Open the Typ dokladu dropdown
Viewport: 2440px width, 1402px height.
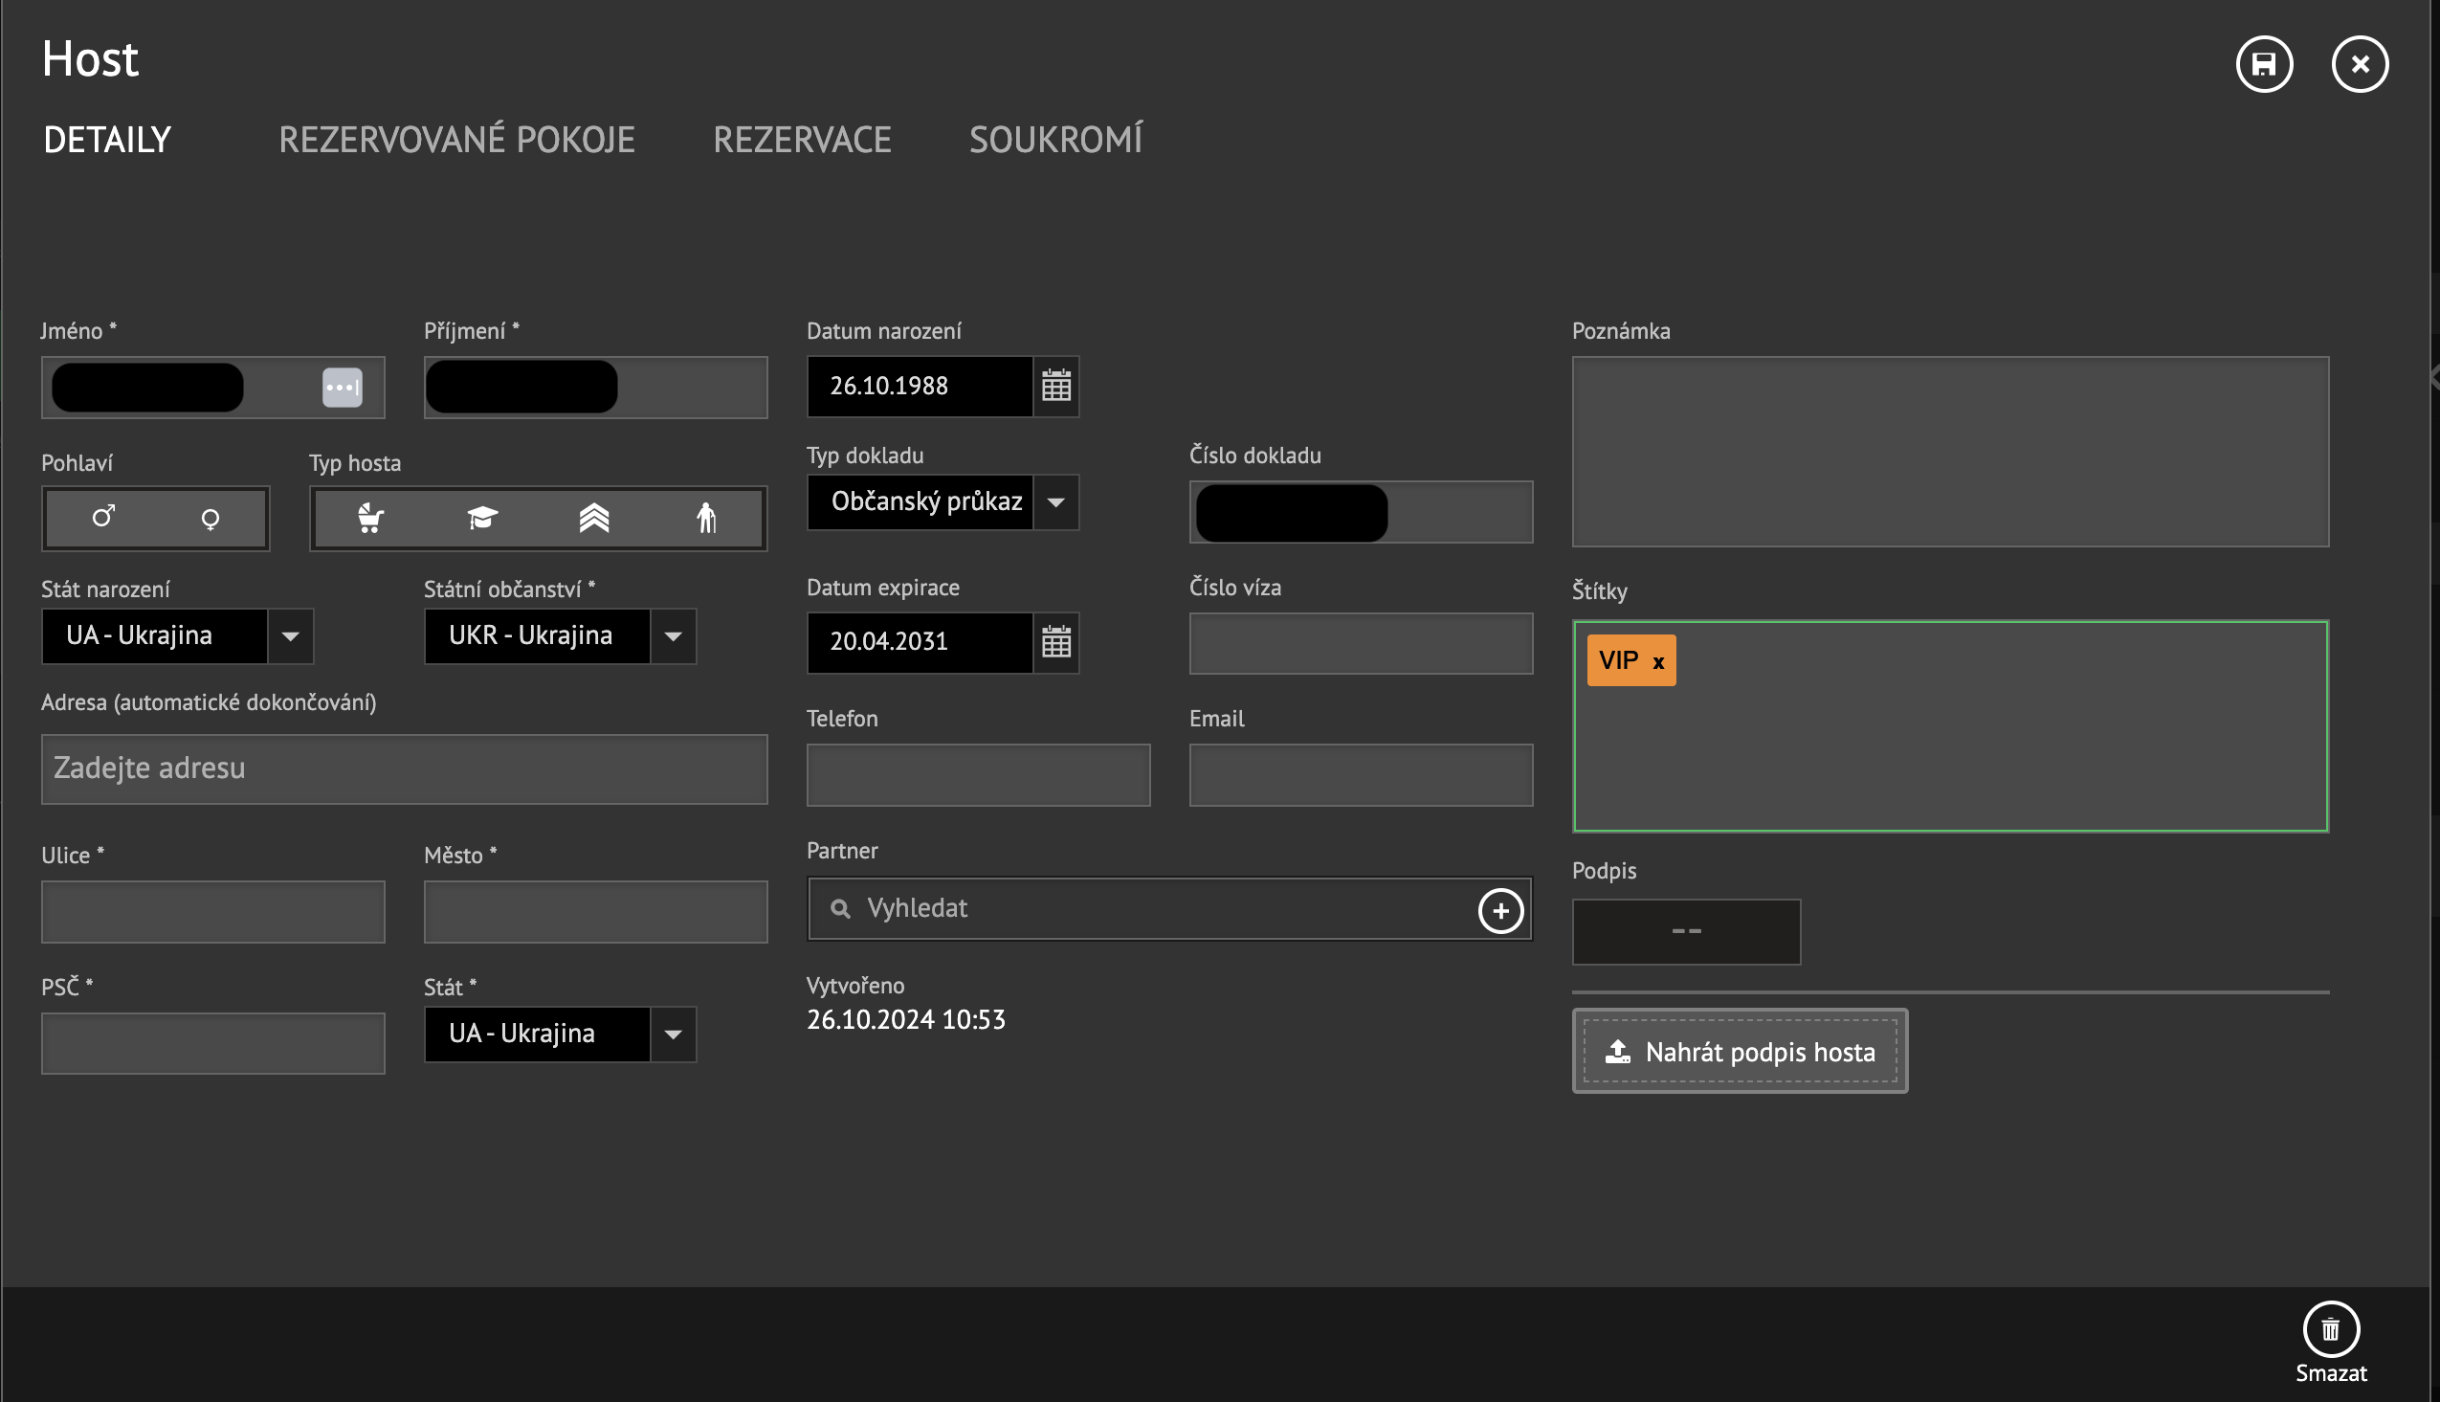(1055, 502)
